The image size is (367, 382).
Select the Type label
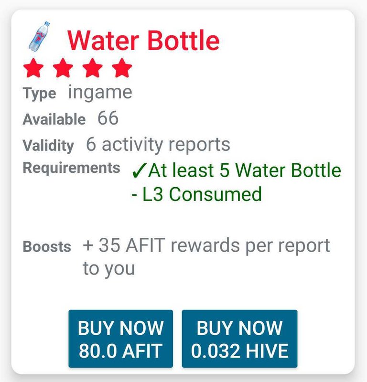coord(39,94)
